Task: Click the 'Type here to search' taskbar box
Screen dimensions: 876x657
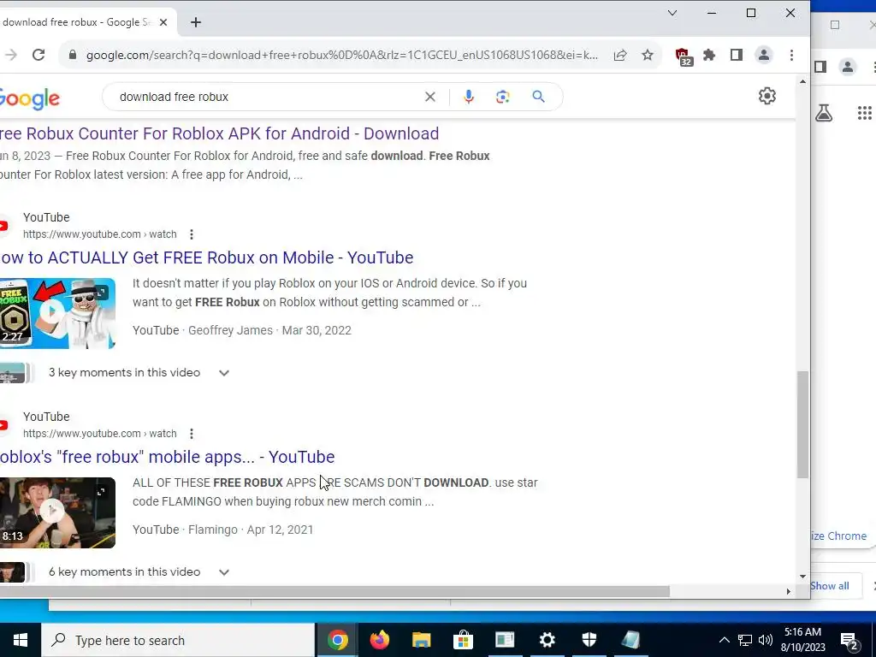Action: click(178, 640)
